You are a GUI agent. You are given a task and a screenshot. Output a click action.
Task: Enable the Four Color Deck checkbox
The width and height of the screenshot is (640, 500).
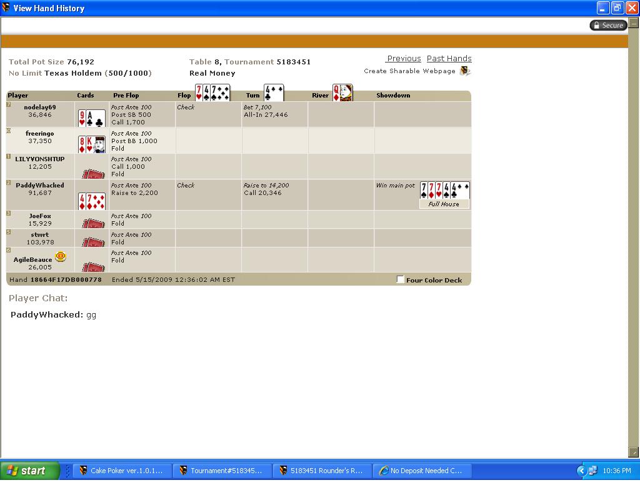[401, 279]
